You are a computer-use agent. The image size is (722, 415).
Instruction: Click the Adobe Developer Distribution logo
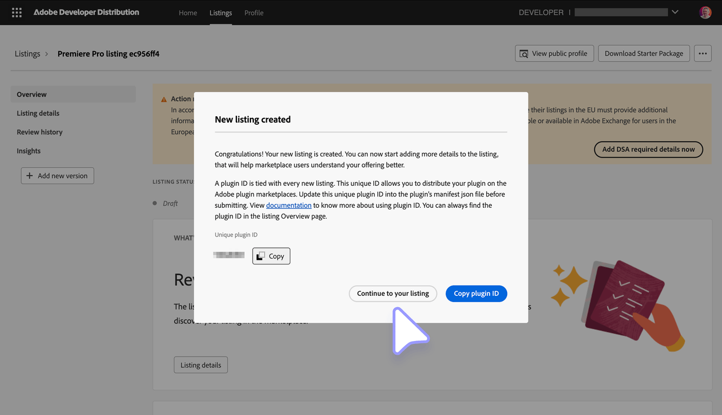[86, 12]
